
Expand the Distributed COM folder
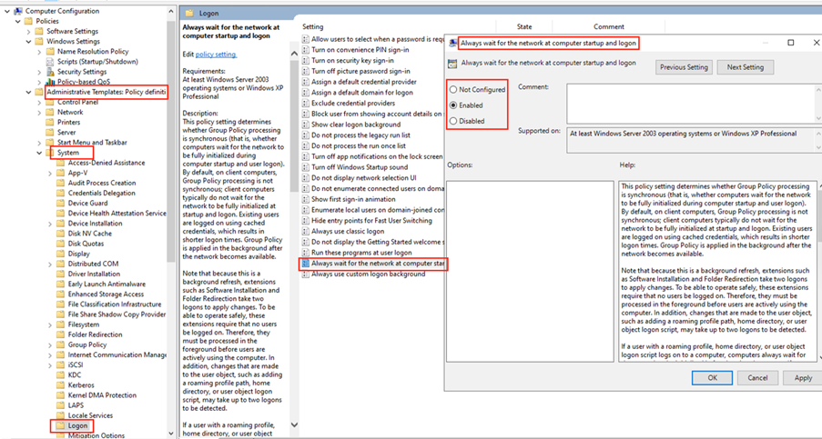click(50, 264)
